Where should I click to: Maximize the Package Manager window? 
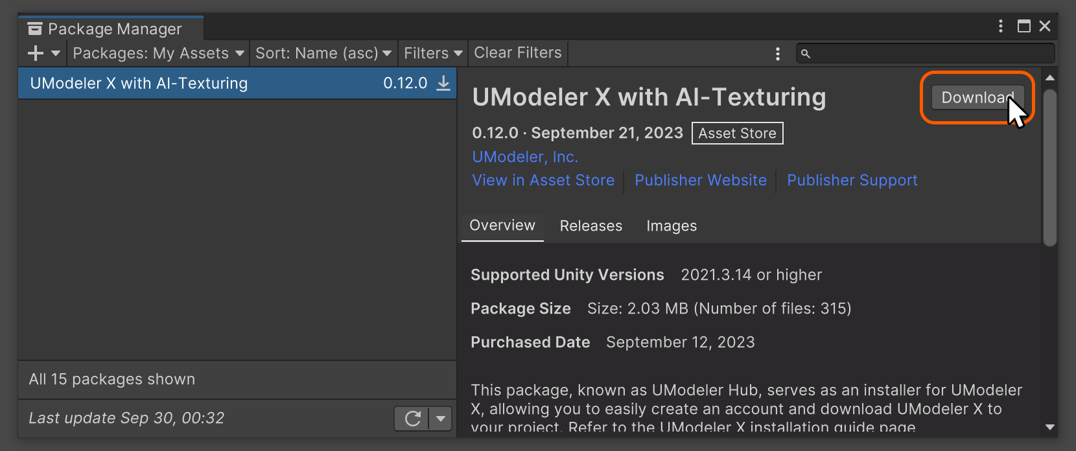[x=1024, y=26]
